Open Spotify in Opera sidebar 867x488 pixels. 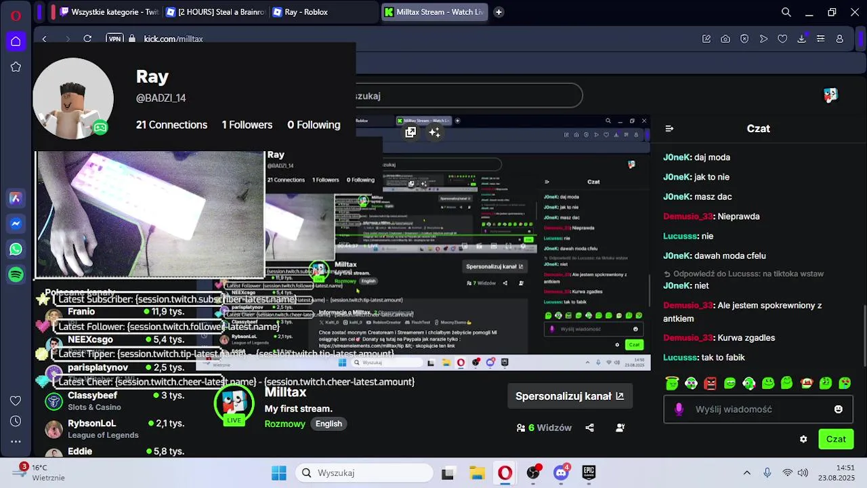16,274
